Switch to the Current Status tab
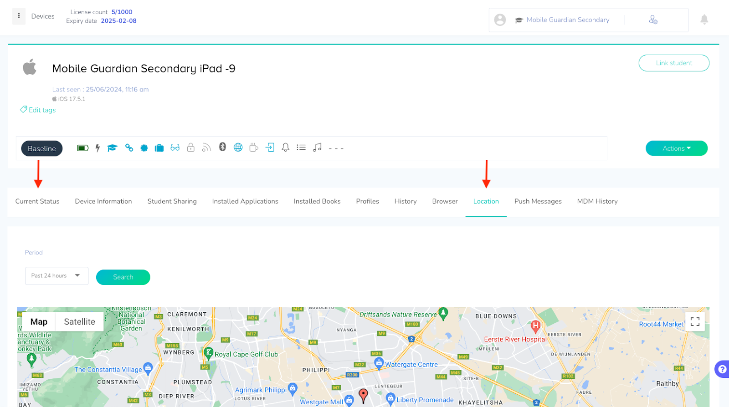This screenshot has height=407, width=729. [x=37, y=201]
